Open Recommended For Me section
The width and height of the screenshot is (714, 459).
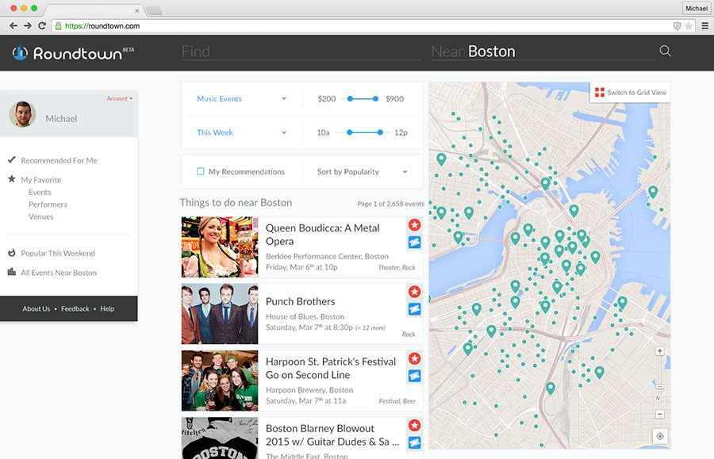59,161
